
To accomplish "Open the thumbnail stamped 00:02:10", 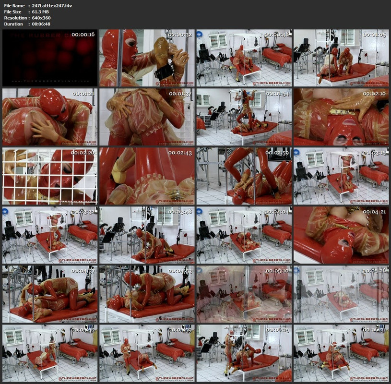I will pyautogui.click(x=341, y=117).
